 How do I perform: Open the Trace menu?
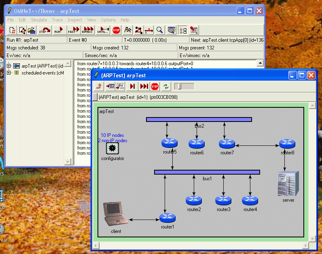pos(57,20)
